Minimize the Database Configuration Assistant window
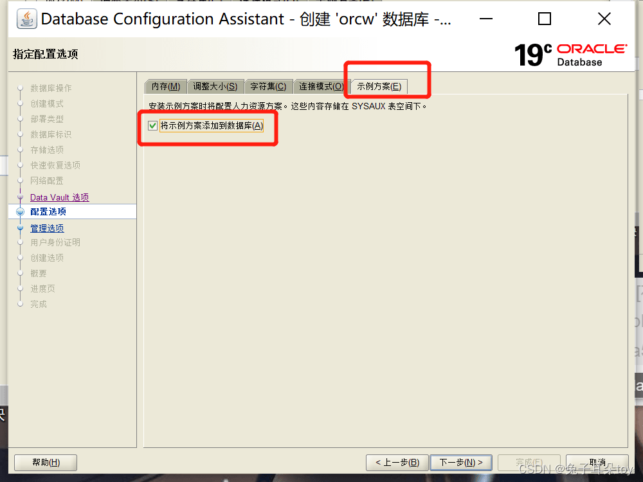 486,19
